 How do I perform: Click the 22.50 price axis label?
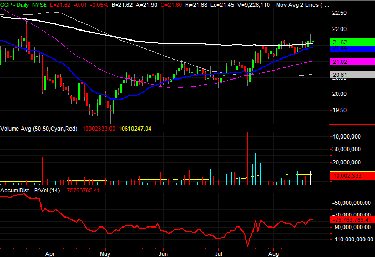[x=339, y=13]
